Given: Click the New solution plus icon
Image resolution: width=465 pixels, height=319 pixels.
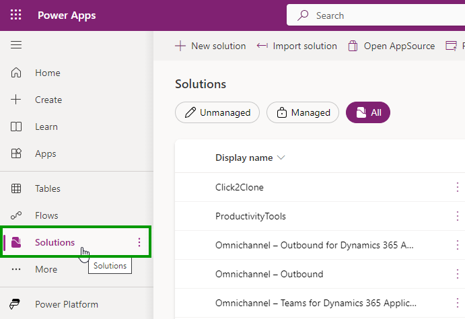Looking at the screenshot, I should tap(180, 46).
